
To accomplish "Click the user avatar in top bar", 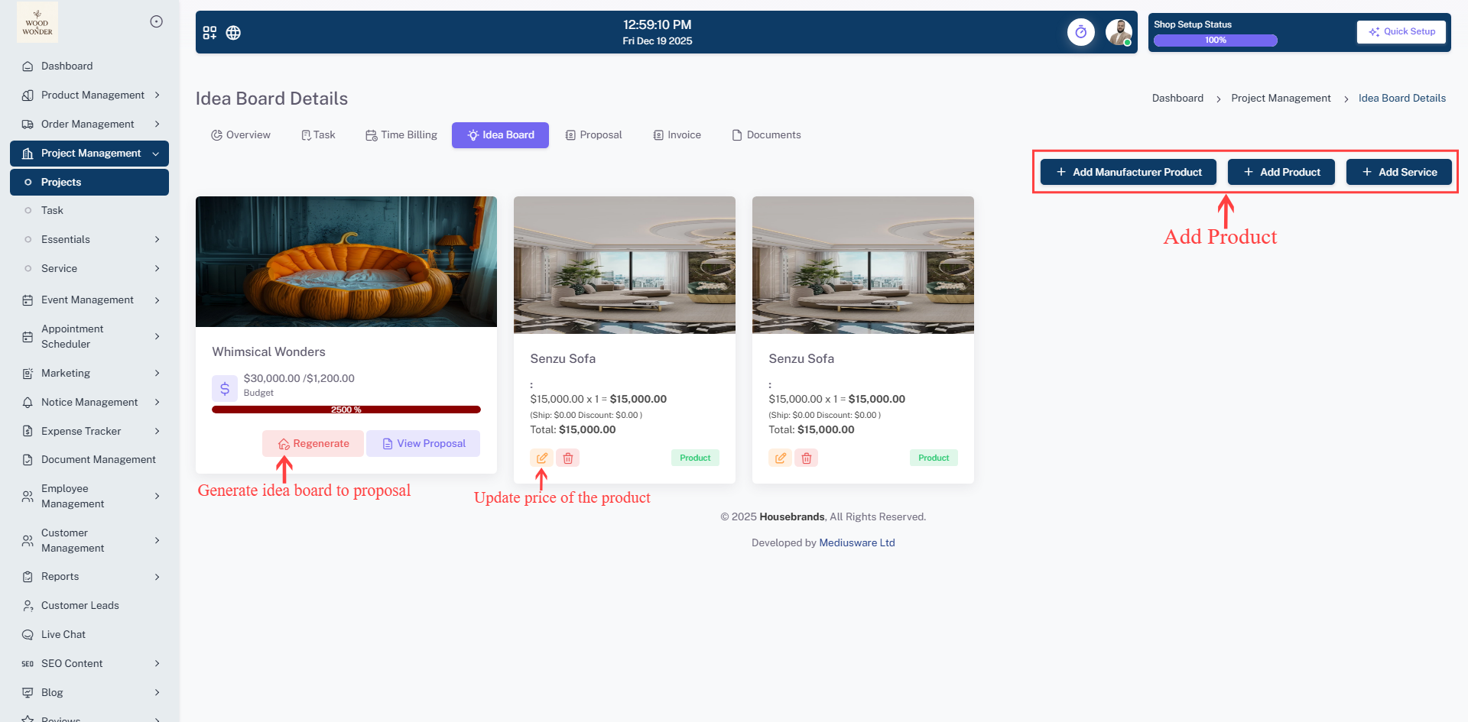I will pyautogui.click(x=1119, y=32).
